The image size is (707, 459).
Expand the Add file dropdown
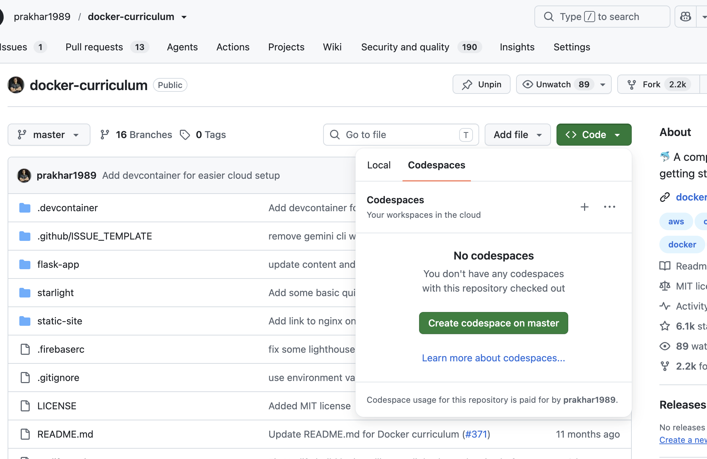pyautogui.click(x=517, y=135)
